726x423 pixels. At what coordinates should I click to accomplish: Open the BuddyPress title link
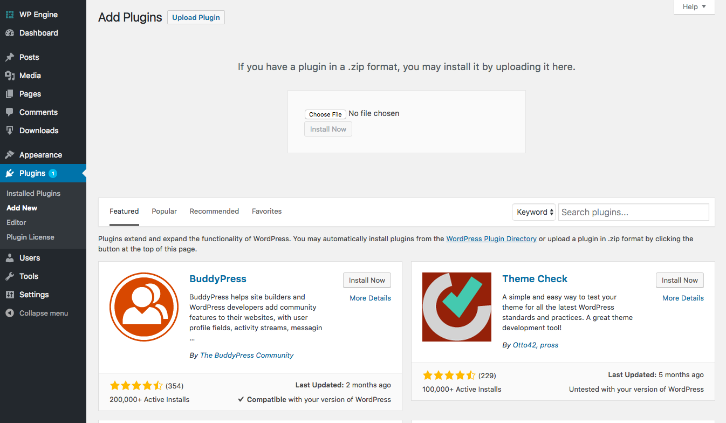[218, 279]
